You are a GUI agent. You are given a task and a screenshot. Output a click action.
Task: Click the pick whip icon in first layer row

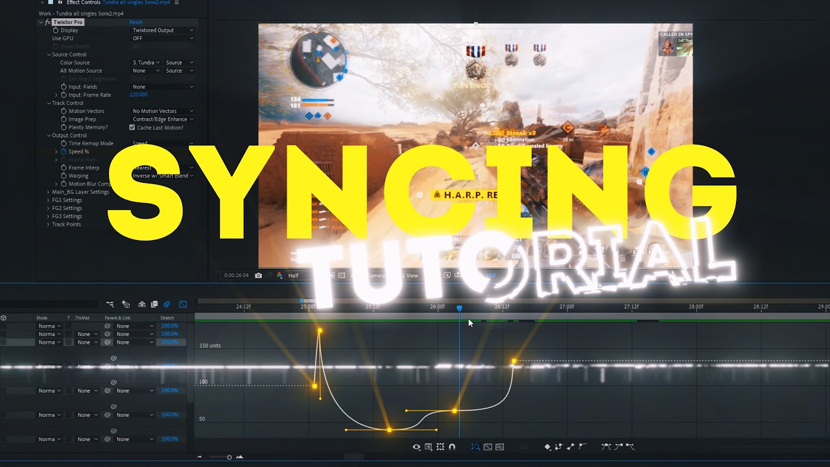coord(108,326)
